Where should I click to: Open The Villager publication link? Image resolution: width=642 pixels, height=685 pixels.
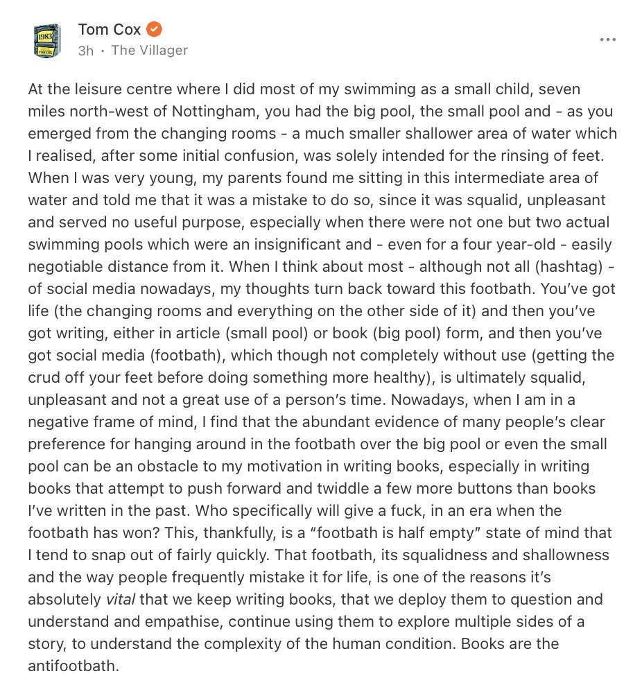(x=149, y=50)
